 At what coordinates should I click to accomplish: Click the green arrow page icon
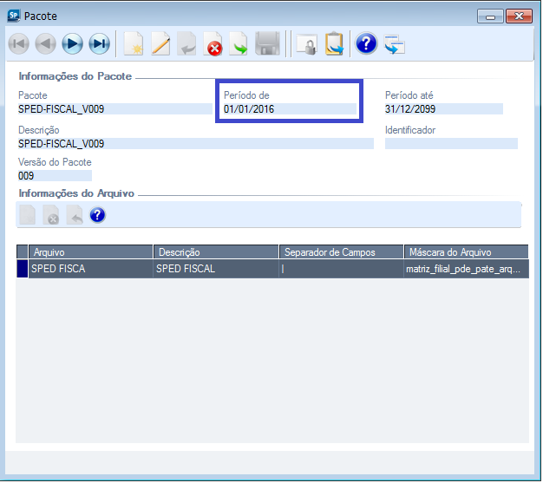pyautogui.click(x=239, y=44)
